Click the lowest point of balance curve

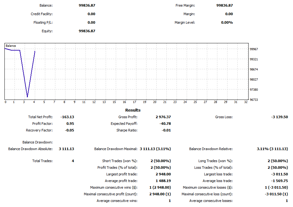28,97
